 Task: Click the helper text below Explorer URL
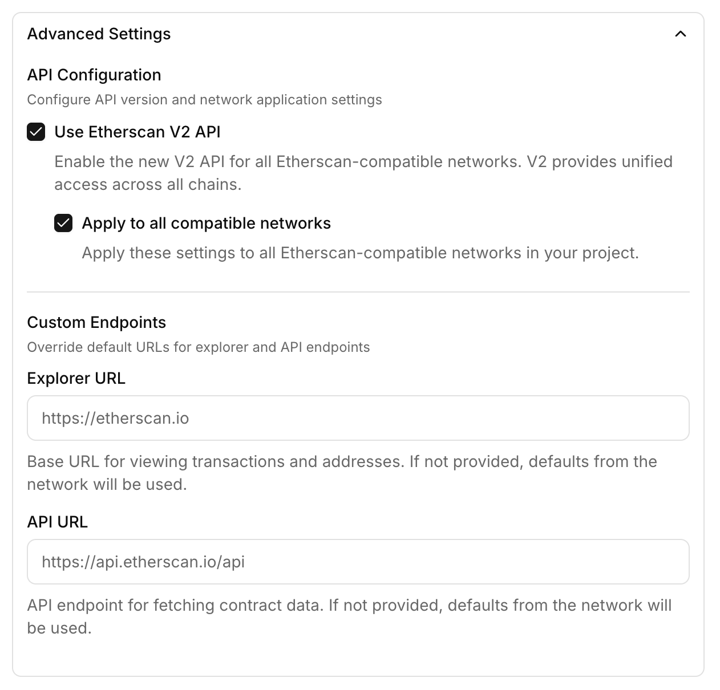coord(342,472)
